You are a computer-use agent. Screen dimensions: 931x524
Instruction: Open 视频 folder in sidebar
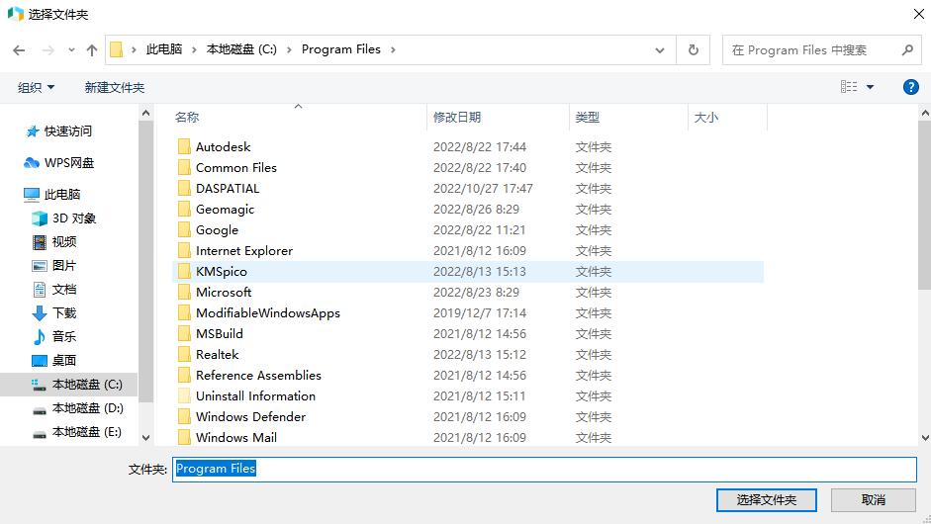54,241
